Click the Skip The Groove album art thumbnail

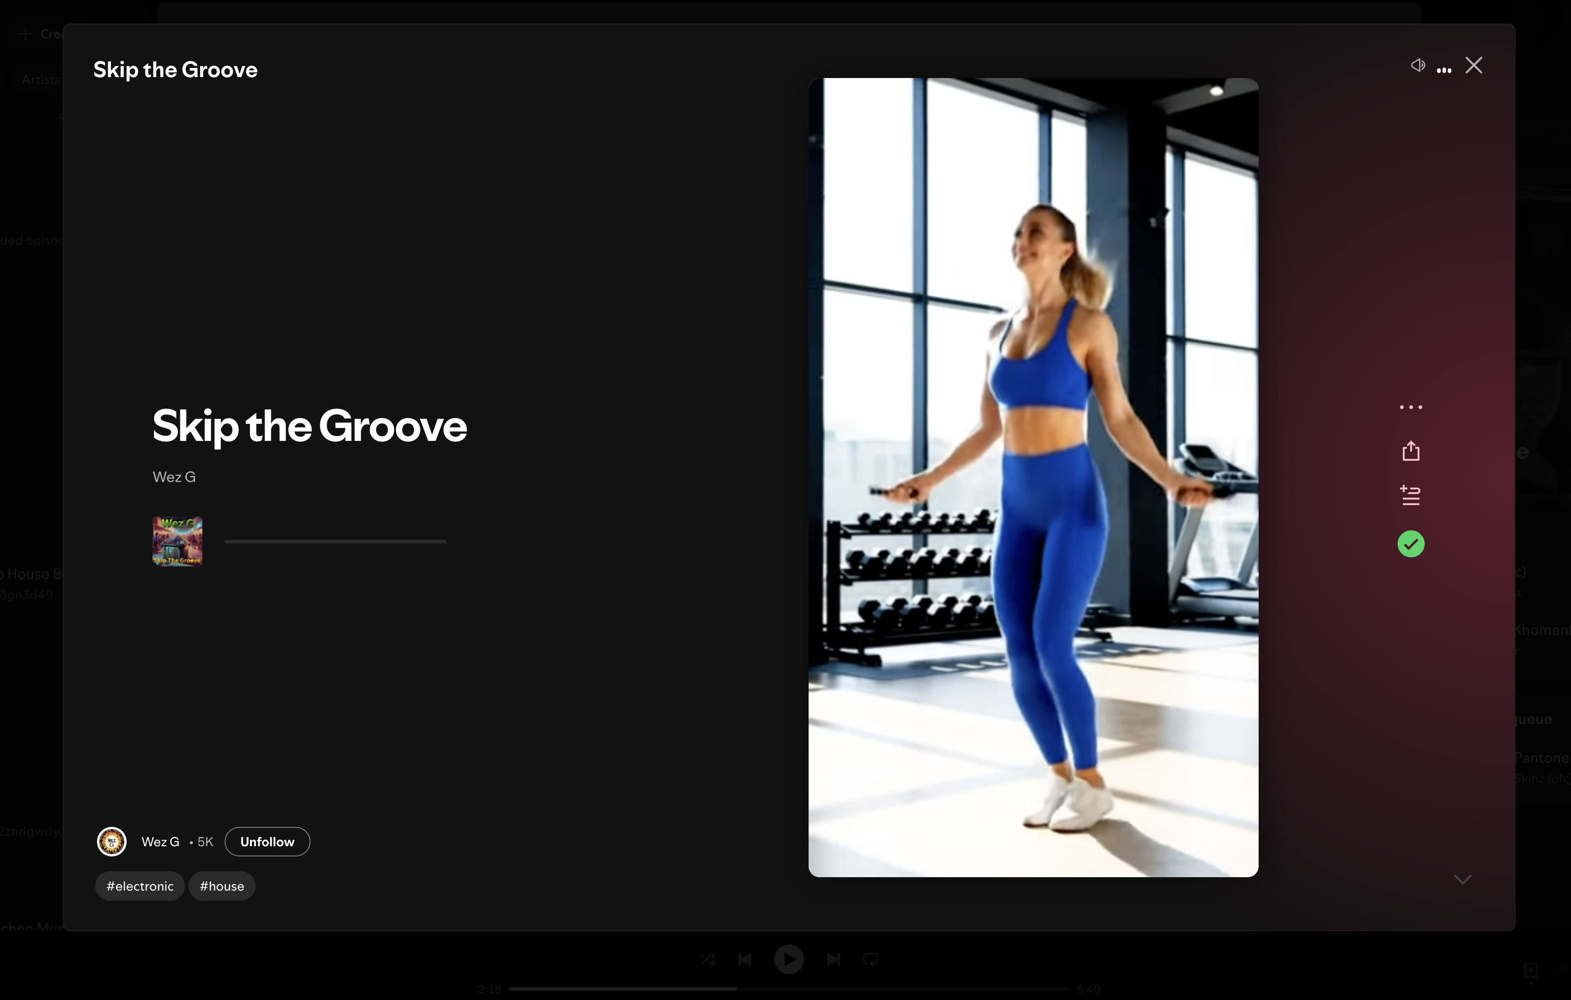point(177,541)
